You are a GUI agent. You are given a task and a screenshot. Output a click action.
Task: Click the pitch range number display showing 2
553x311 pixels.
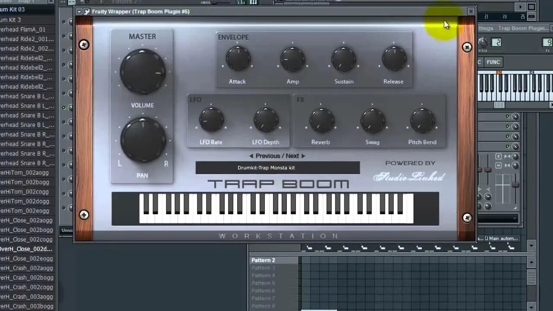[496, 42]
